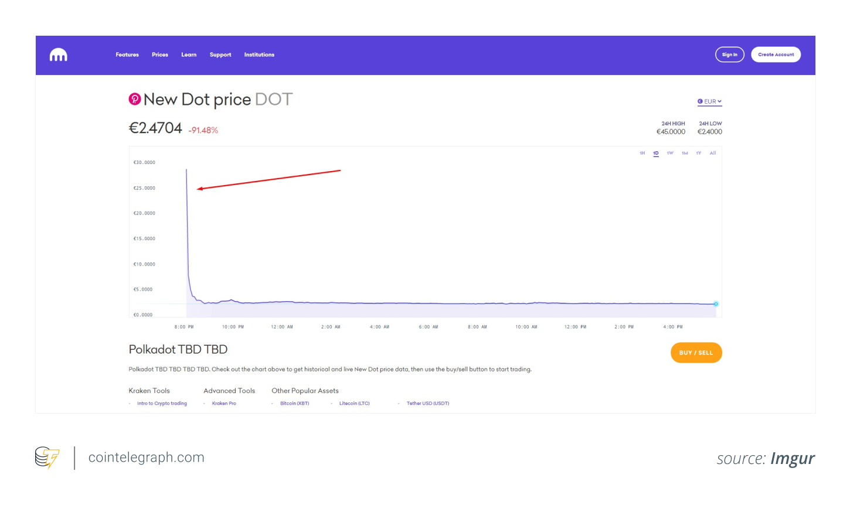Viewport: 850px width, 505px height.
Task: Click the €5.0000 y-axis label
Action: pos(143,289)
